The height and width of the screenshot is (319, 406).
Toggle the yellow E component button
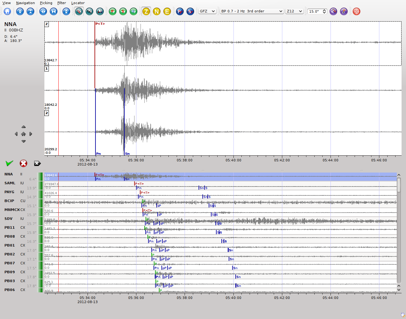(x=167, y=11)
